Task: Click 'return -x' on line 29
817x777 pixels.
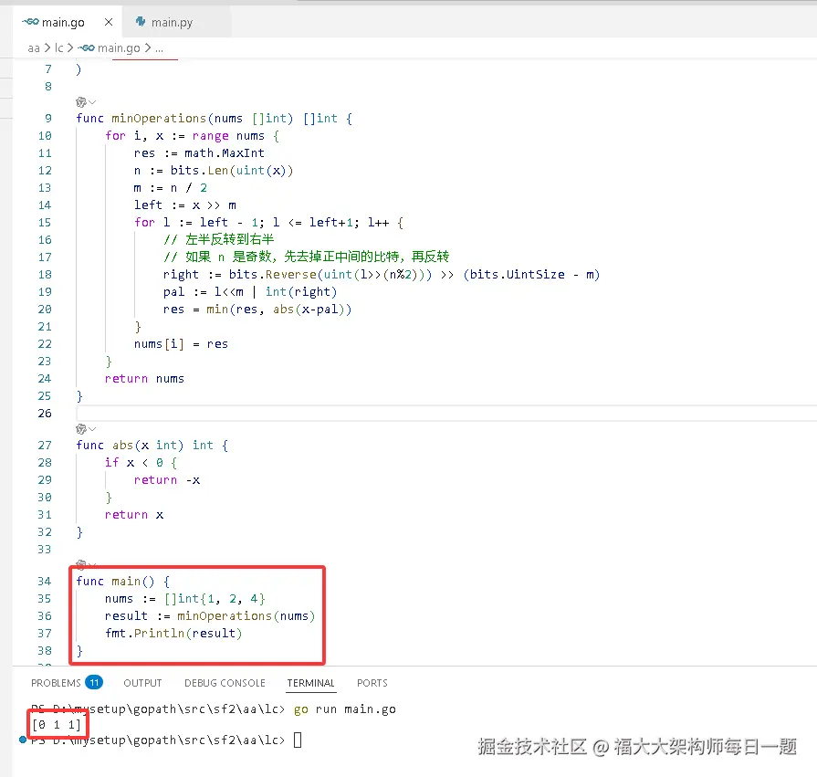Action: (167, 480)
